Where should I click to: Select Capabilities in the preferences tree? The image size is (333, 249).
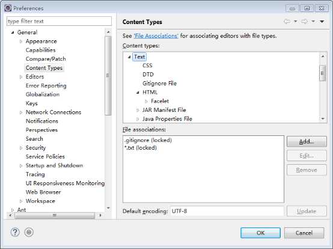[x=40, y=50]
